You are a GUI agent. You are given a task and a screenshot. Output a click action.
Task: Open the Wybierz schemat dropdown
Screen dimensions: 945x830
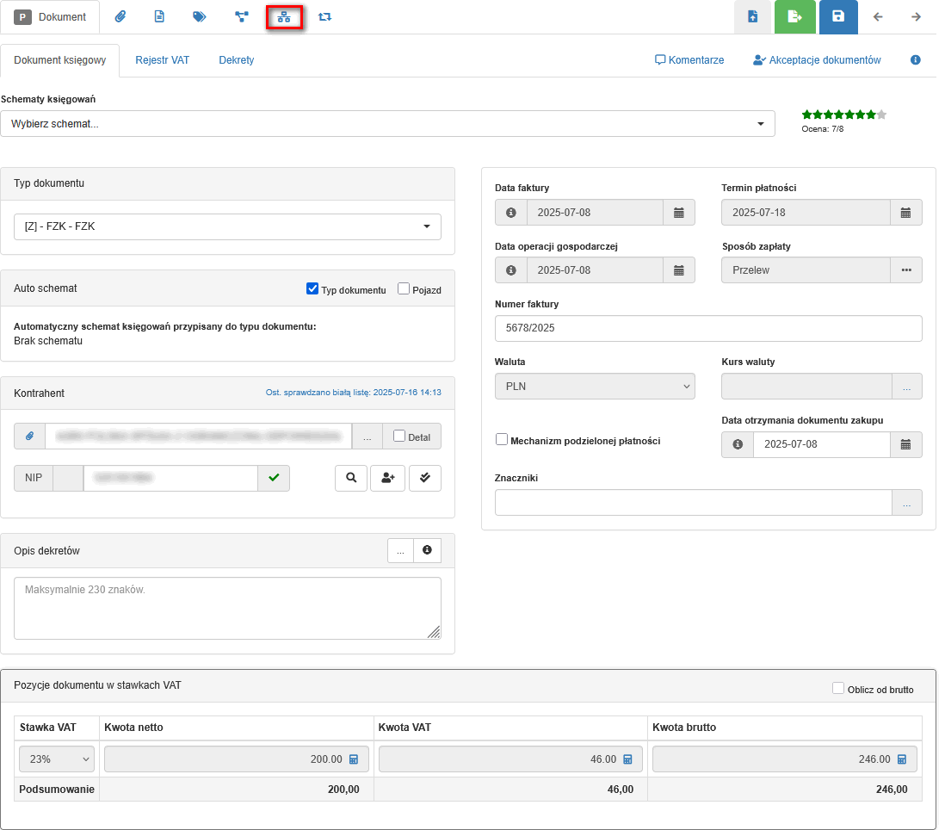[x=387, y=124]
